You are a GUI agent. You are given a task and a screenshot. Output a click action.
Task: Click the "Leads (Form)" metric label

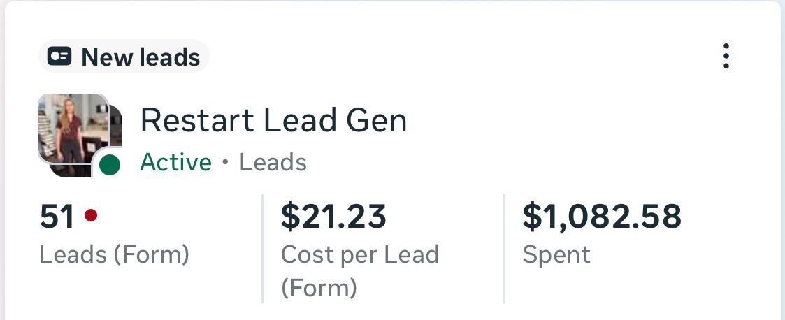[x=115, y=254]
